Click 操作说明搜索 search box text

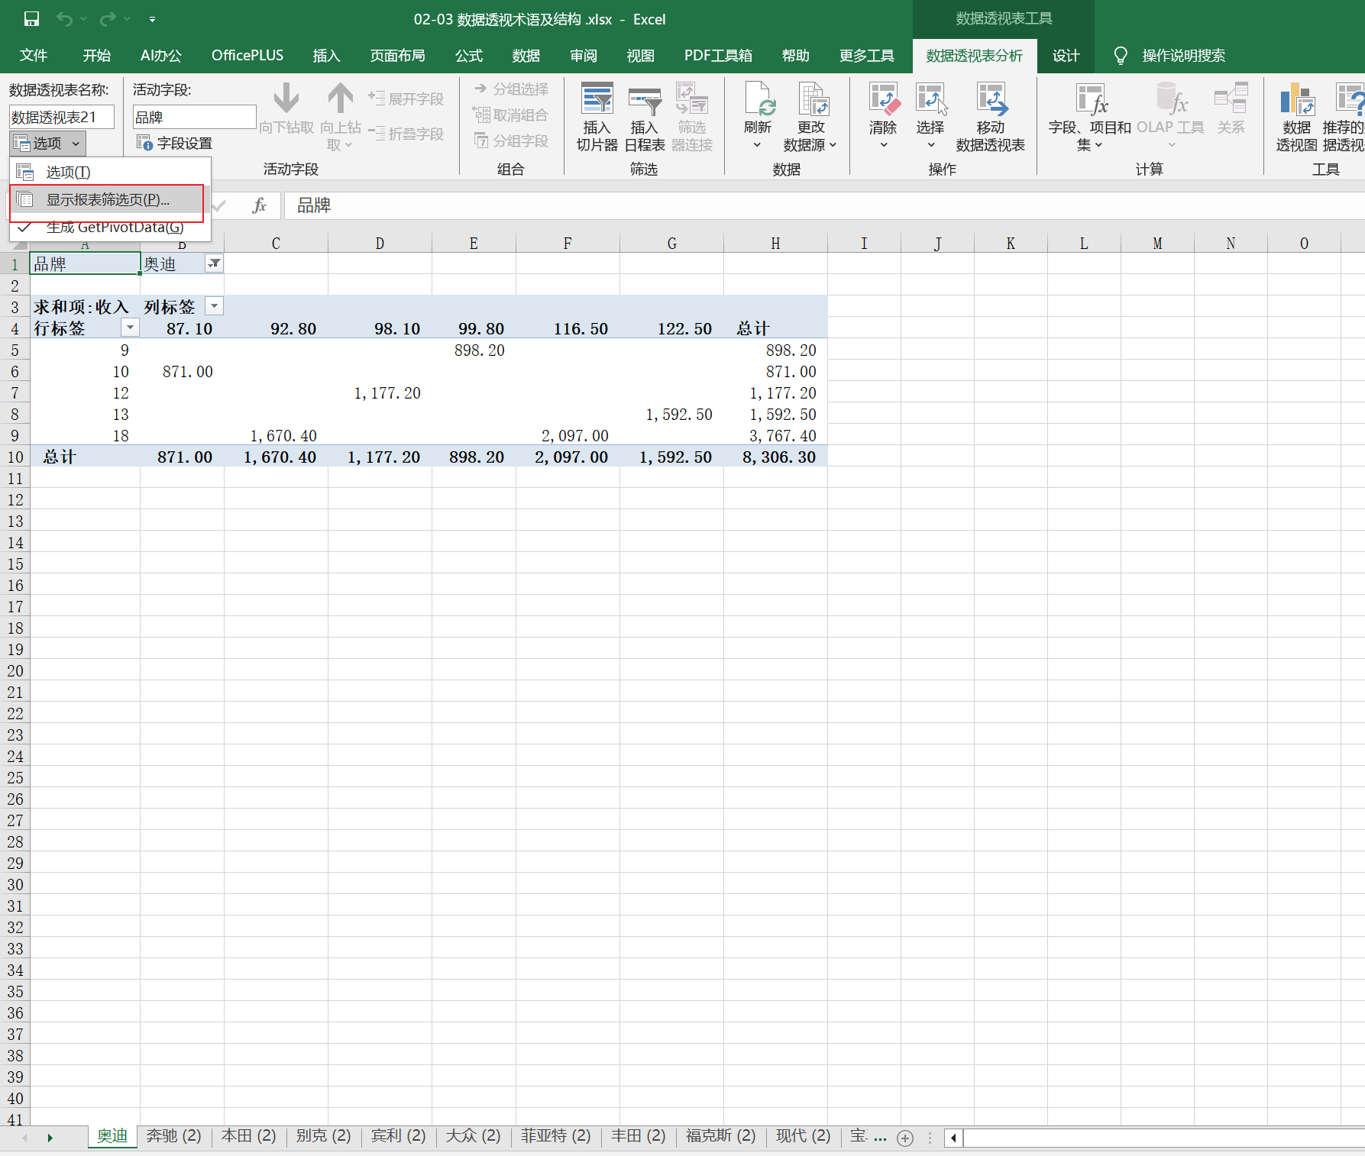pos(1183,55)
